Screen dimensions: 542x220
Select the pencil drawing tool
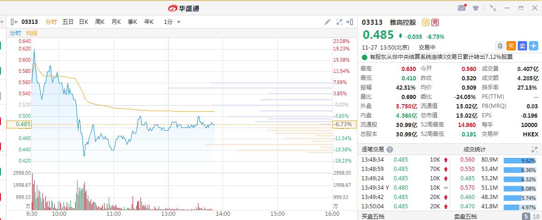click(x=327, y=22)
